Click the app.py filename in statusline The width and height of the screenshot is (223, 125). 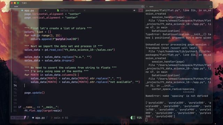(40, 118)
